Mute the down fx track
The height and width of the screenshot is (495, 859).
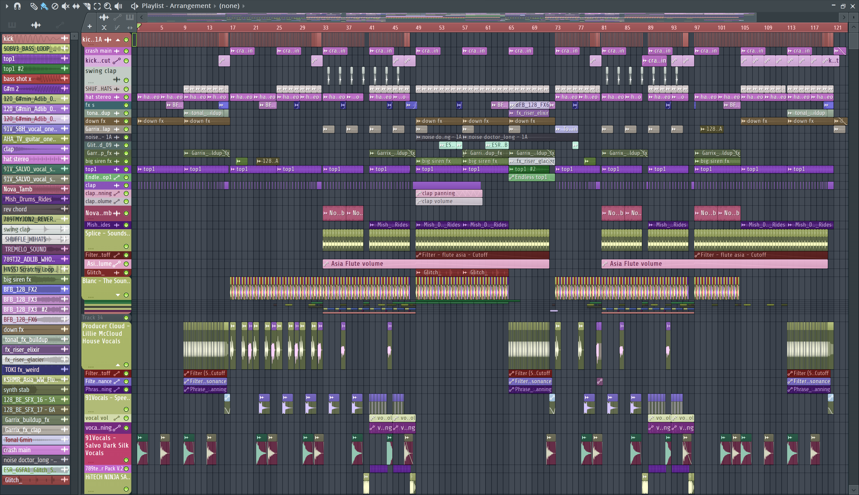pos(126,121)
